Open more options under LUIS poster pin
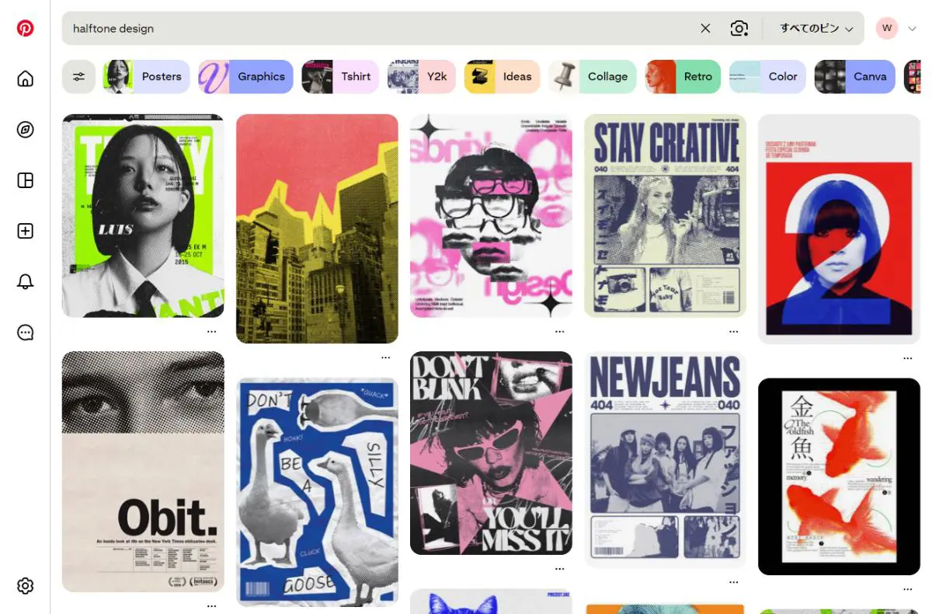The image size is (932, 614). point(212,331)
